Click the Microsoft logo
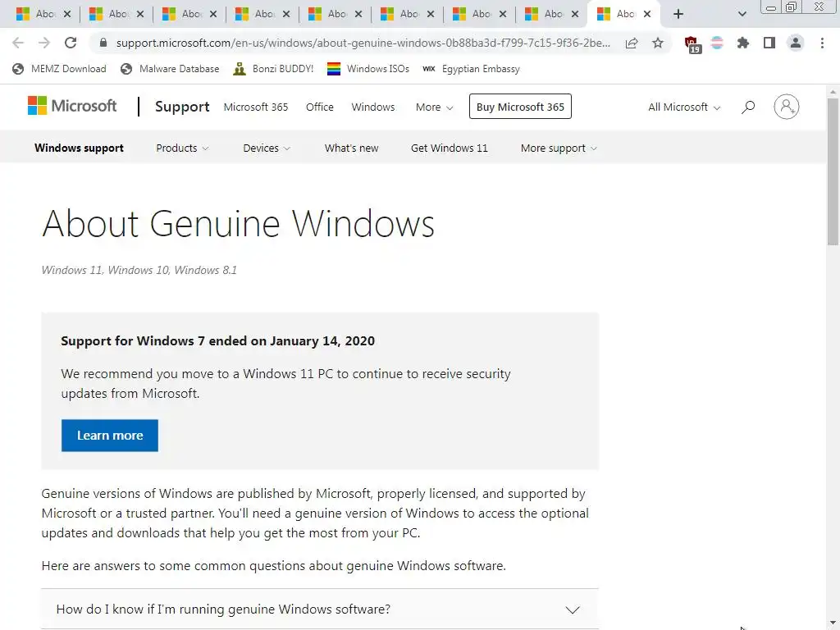 (72, 106)
